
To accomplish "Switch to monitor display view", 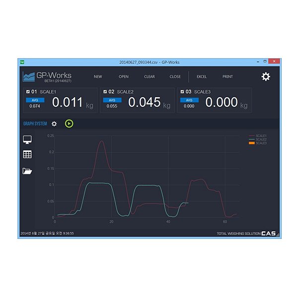I will pyautogui.click(x=27, y=140).
